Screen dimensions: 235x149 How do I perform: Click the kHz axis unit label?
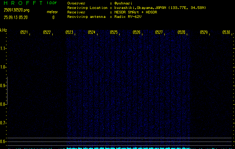click(x=3, y=30)
